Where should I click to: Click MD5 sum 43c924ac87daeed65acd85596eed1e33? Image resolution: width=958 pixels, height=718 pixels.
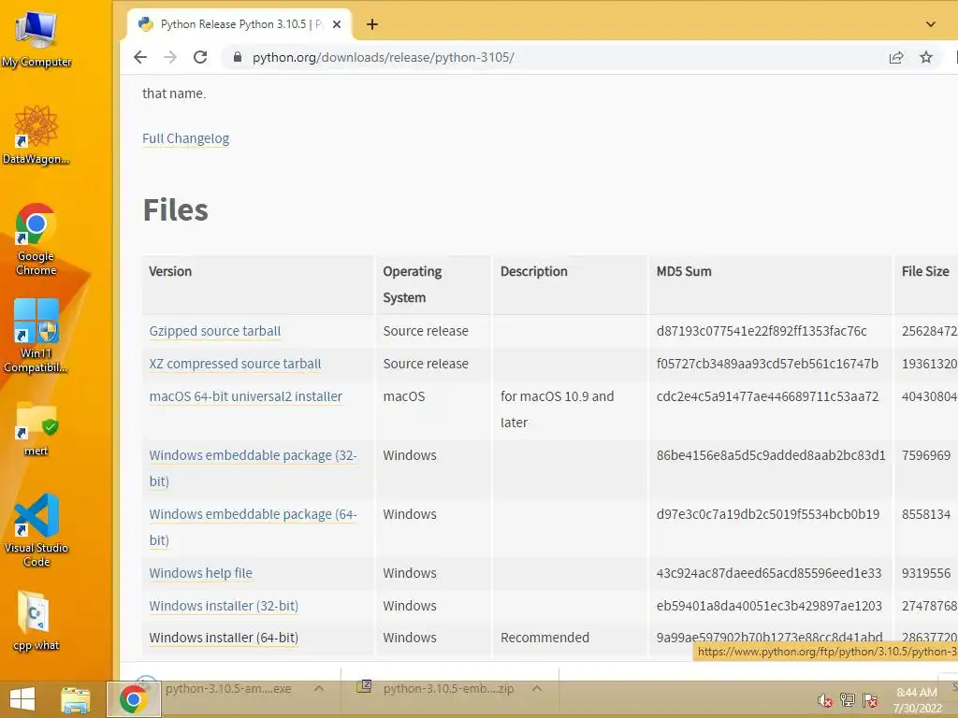coord(769,573)
